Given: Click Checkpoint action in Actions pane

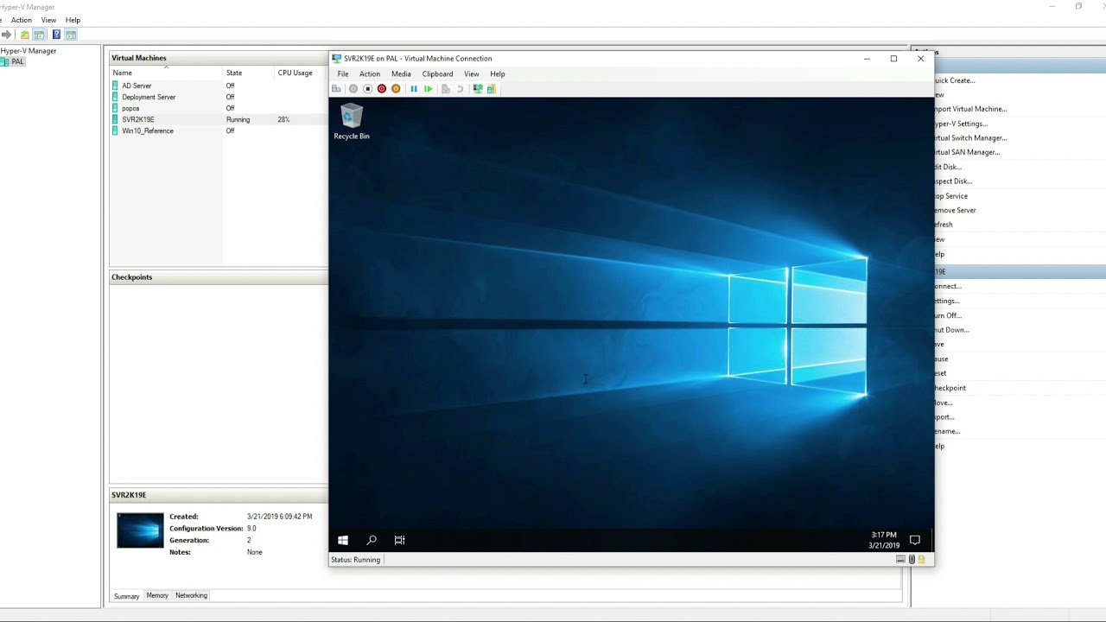Looking at the screenshot, I should (x=950, y=388).
